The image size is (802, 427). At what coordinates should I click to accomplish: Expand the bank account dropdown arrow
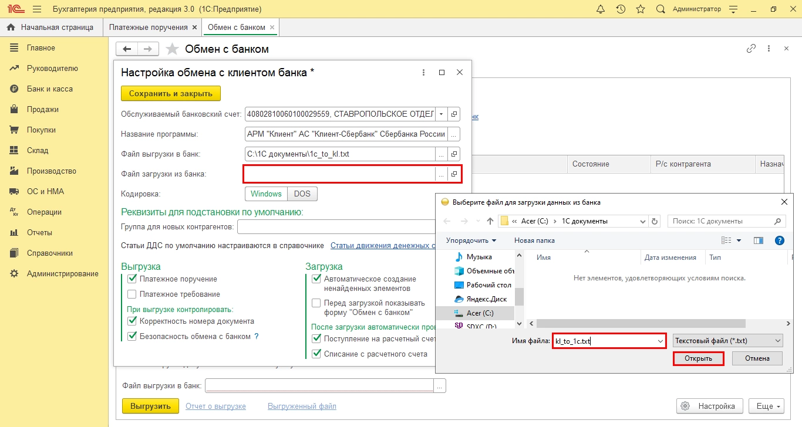pyautogui.click(x=441, y=114)
